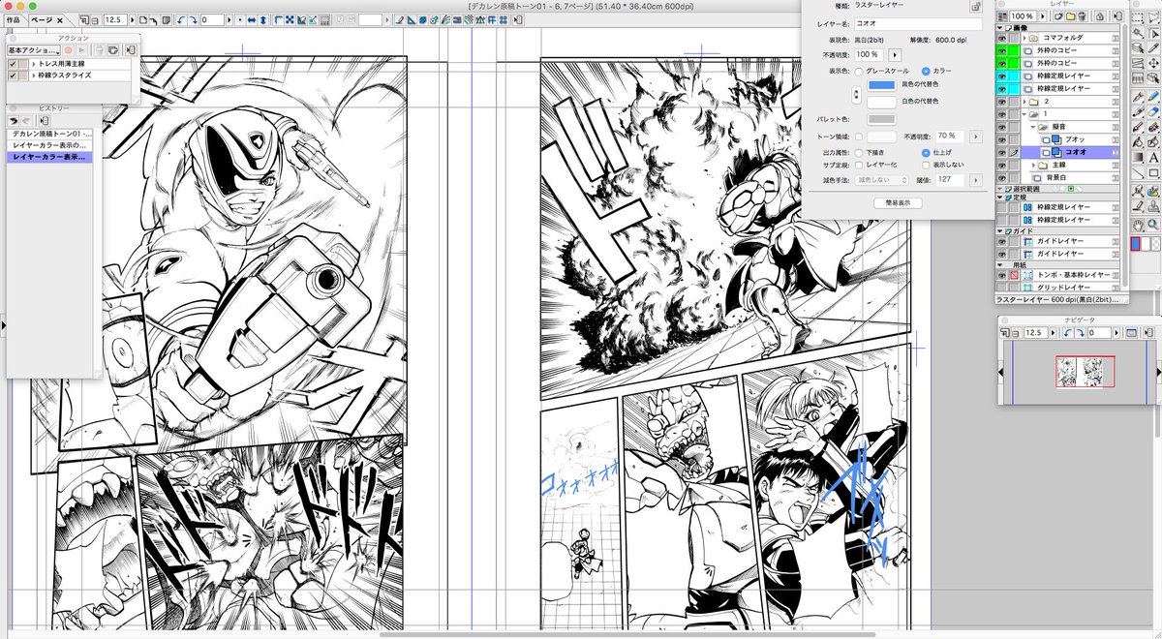Image resolution: width=1162 pixels, height=639 pixels.
Task: Click the lock layer icon in layer panel
Action: pos(1100,16)
